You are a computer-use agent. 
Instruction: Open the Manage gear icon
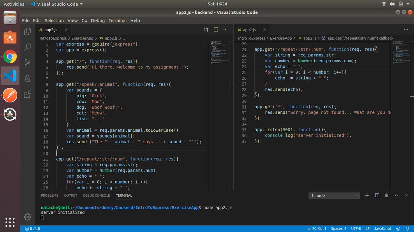pyautogui.click(x=28, y=217)
